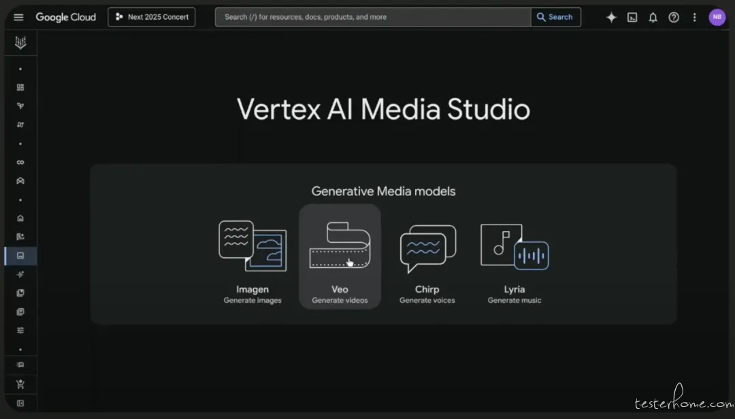Open the main navigation hamburger menu
Image resolution: width=735 pixels, height=419 pixels.
tap(18, 17)
